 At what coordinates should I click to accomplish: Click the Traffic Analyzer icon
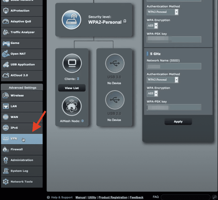[x=6, y=32]
